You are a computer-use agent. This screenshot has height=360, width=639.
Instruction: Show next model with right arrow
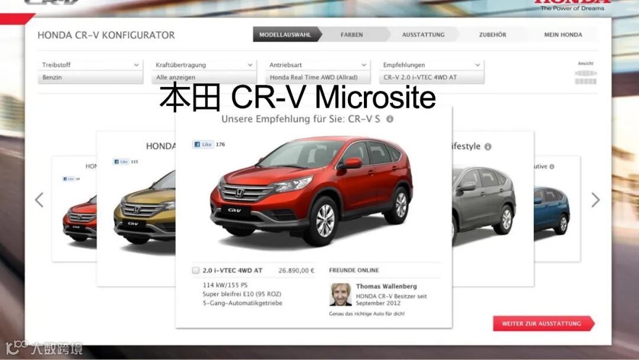point(595,200)
